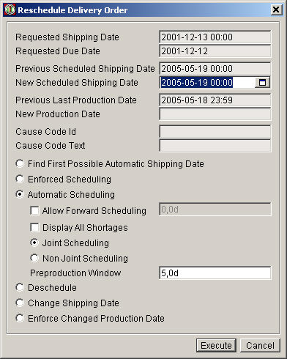
Task: Click the 'Previous Last Production Date' label
Action: click(76, 100)
